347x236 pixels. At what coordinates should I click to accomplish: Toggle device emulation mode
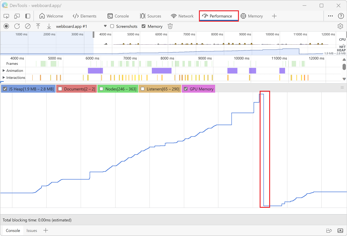coord(17,16)
